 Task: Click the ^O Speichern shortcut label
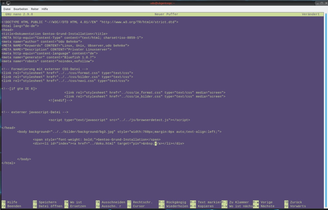click(45, 202)
